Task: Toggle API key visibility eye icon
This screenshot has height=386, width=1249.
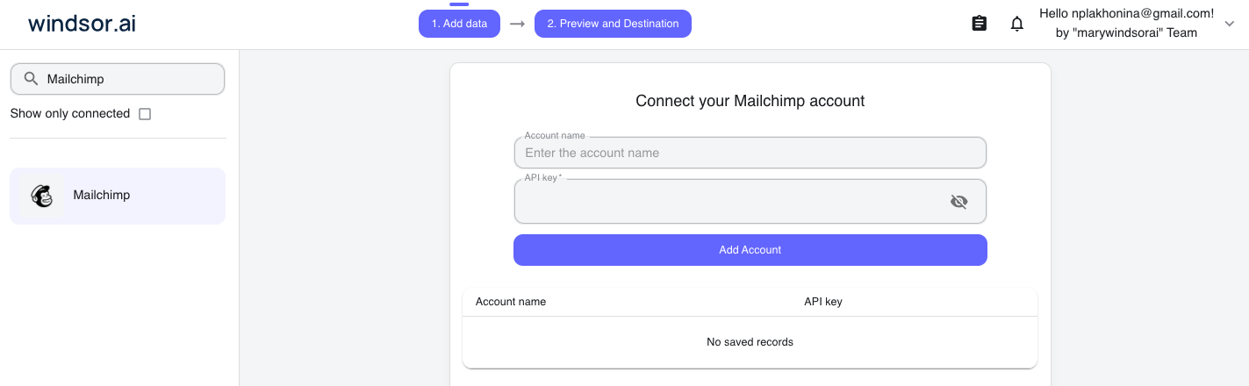Action: point(958,202)
